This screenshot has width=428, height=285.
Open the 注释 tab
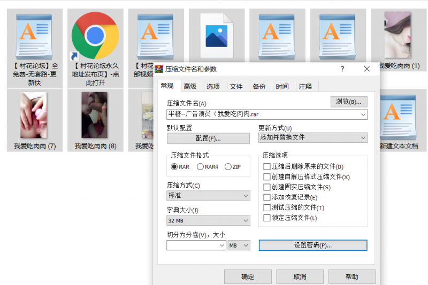(x=305, y=87)
